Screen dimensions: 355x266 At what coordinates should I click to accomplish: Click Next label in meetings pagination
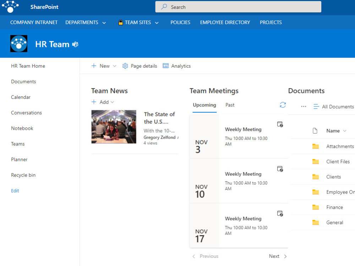[274, 256]
